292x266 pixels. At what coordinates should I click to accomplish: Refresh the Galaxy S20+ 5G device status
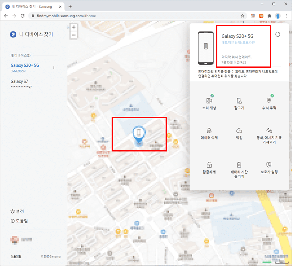pyautogui.click(x=278, y=34)
